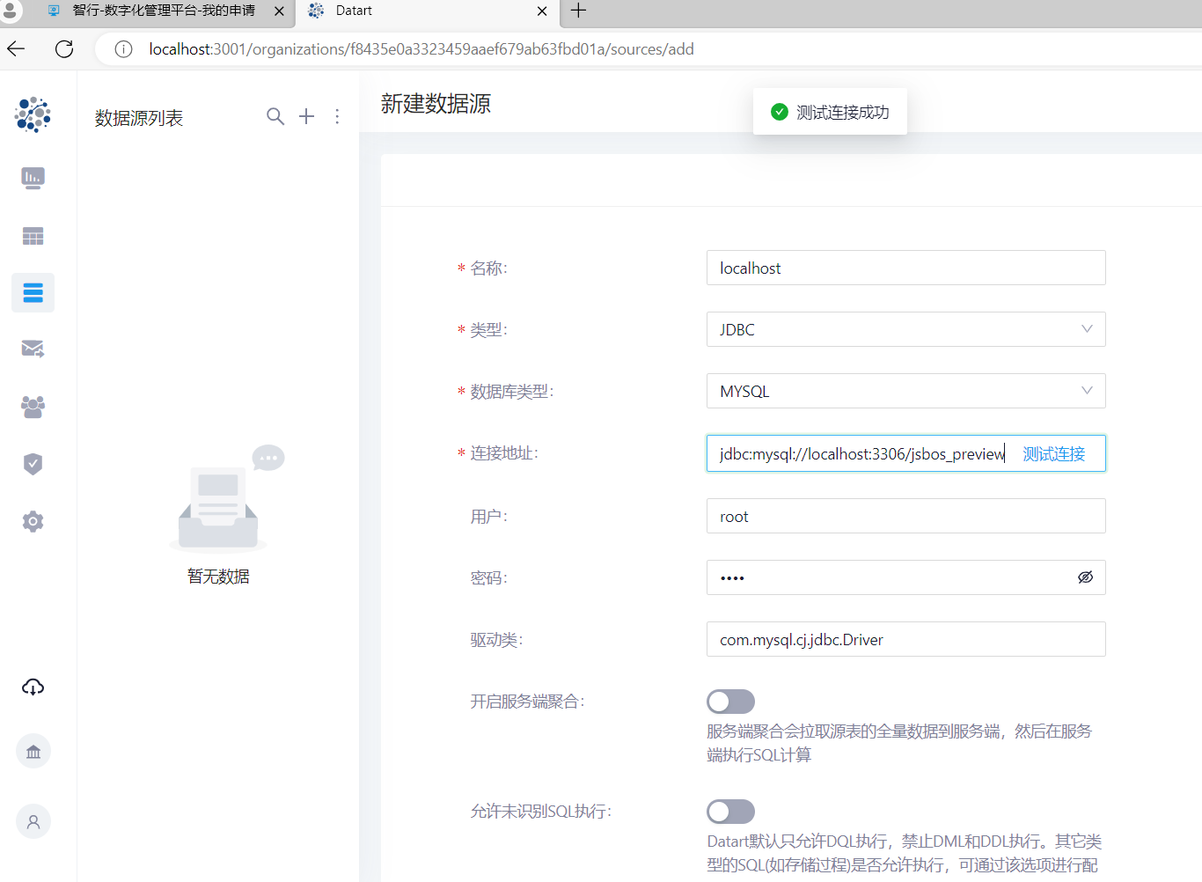Select the data sources sidebar icon
Screen dimensions: 1202x882
point(33,293)
